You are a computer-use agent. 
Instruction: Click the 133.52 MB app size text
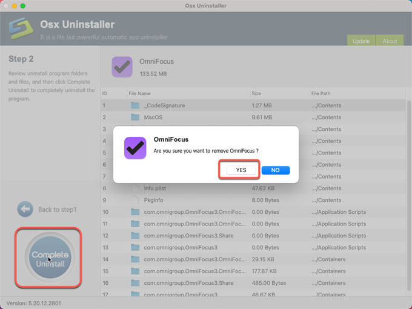153,74
